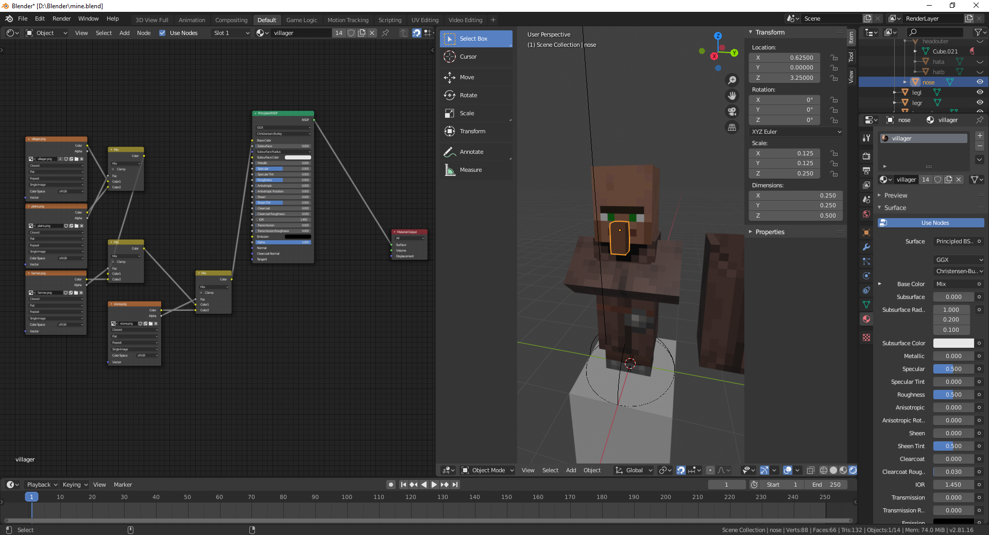Viewport: 989px width, 535px height.
Task: Toggle X-ray display in viewport
Action: [810, 470]
